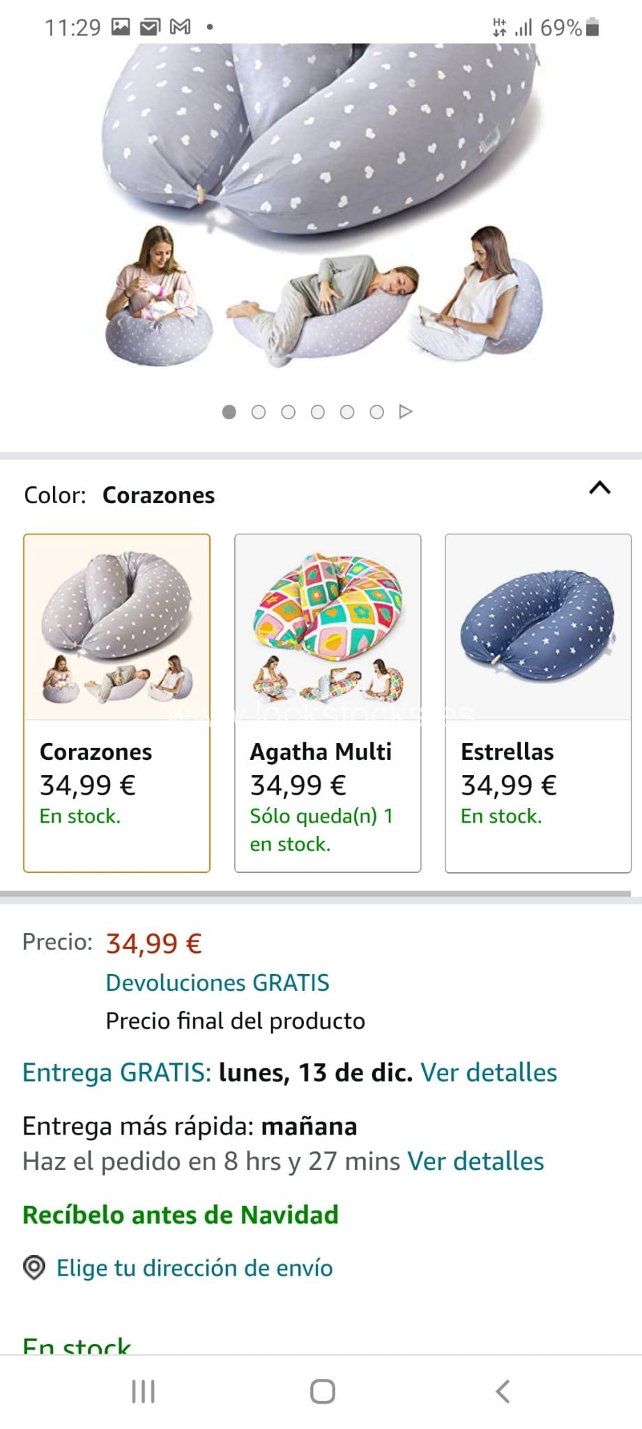Choose the Agatha Multi color option
The height and width of the screenshot is (1429, 642).
tap(328, 703)
